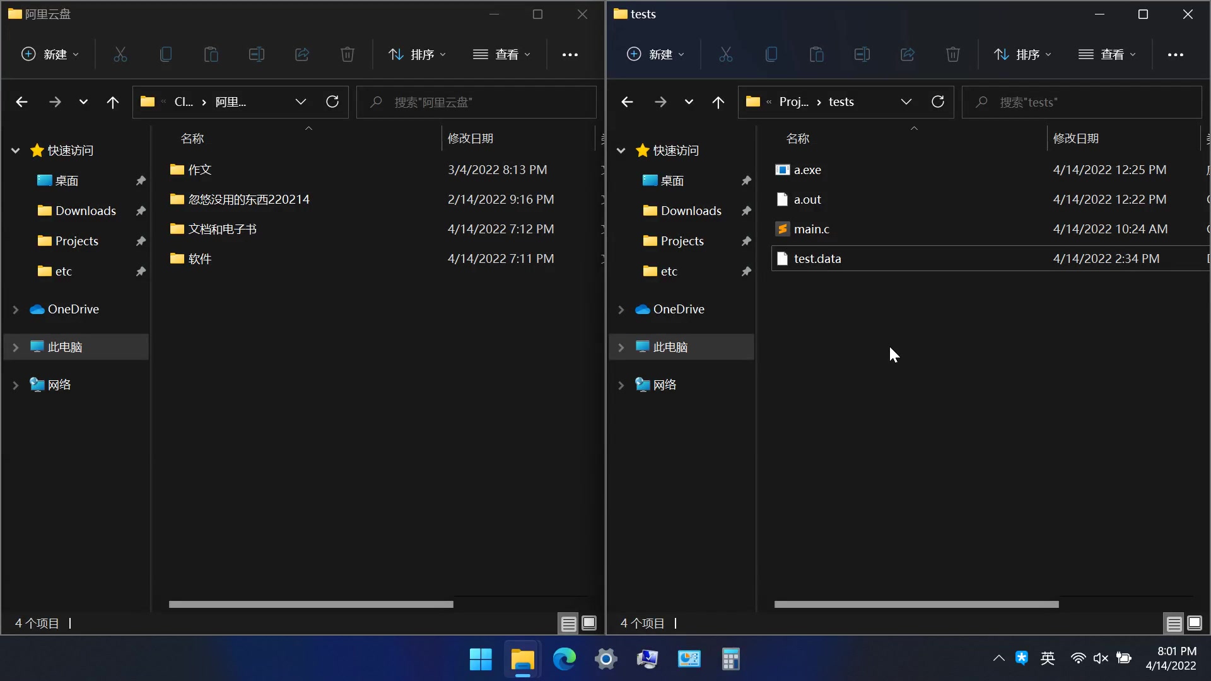
Task: Open the three-dots more menu in tests window
Action: tap(1175, 55)
